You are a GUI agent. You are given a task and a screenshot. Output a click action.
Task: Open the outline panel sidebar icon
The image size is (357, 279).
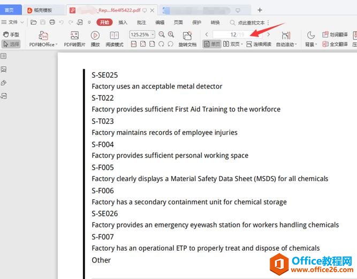[3, 56]
